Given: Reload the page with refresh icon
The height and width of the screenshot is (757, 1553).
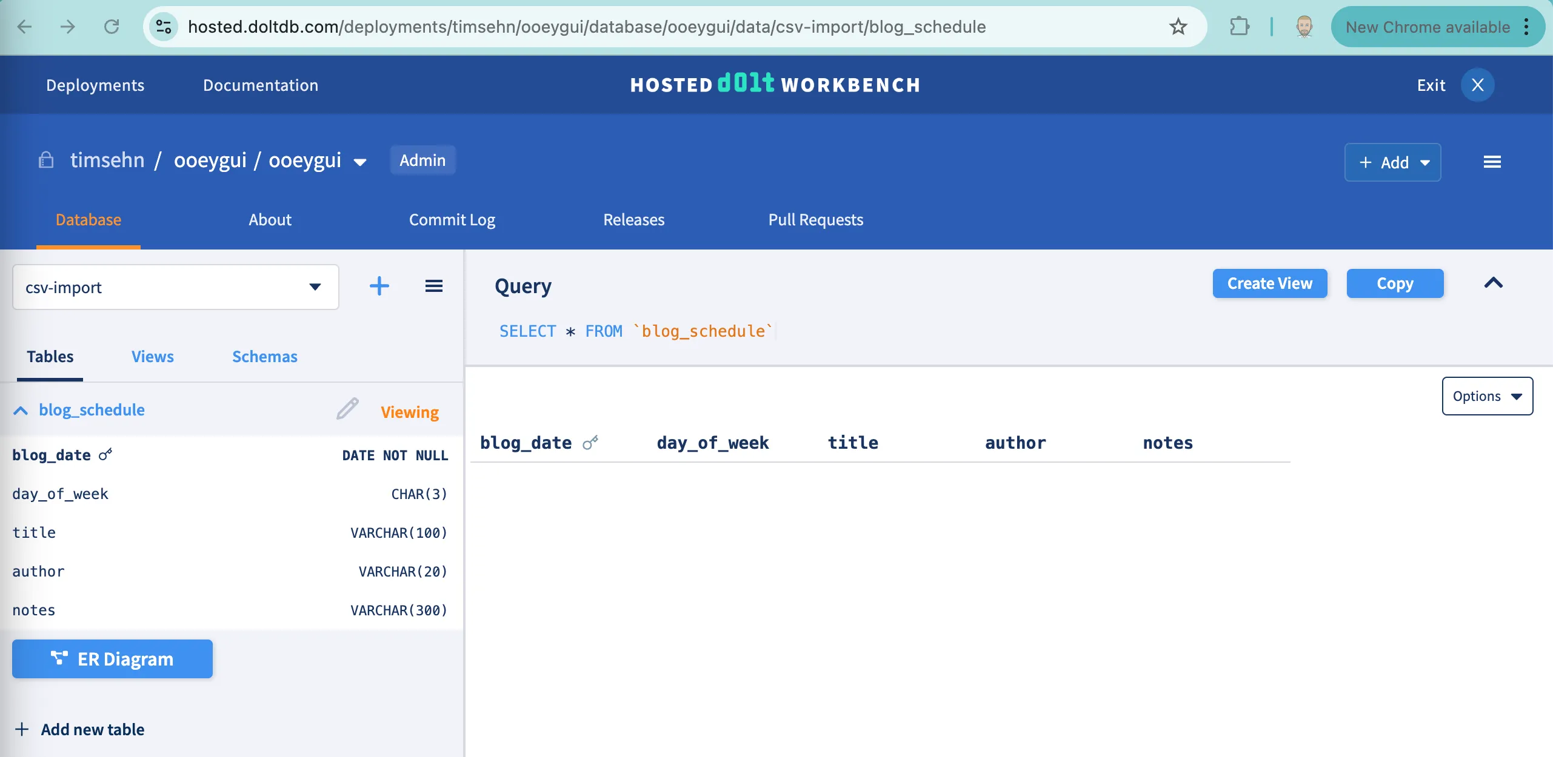Looking at the screenshot, I should pyautogui.click(x=112, y=27).
